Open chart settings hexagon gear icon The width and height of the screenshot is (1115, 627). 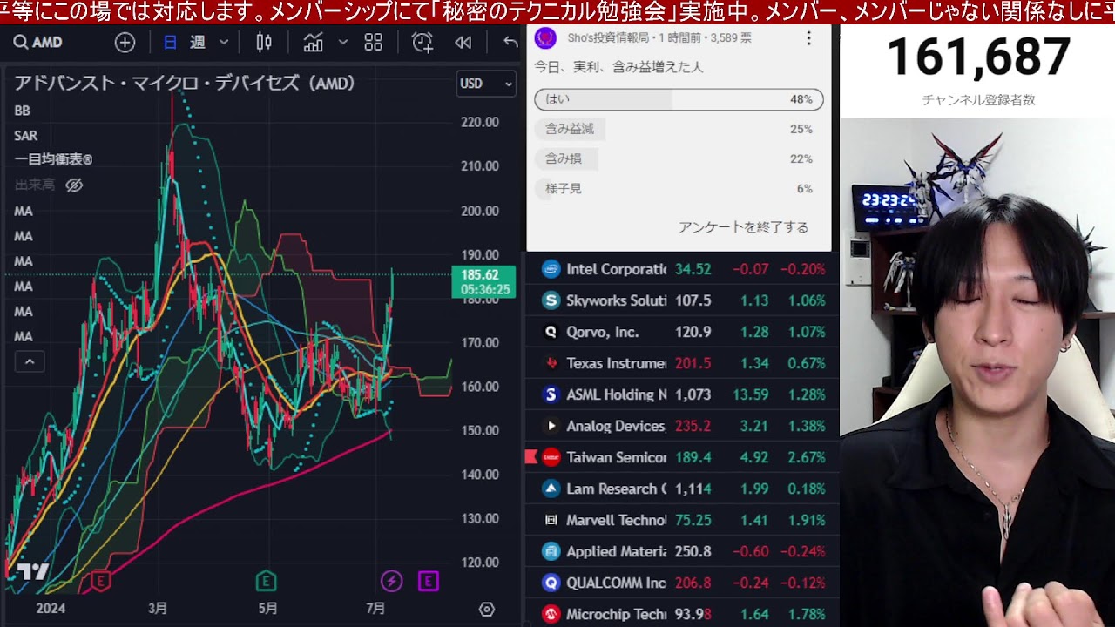click(x=487, y=609)
